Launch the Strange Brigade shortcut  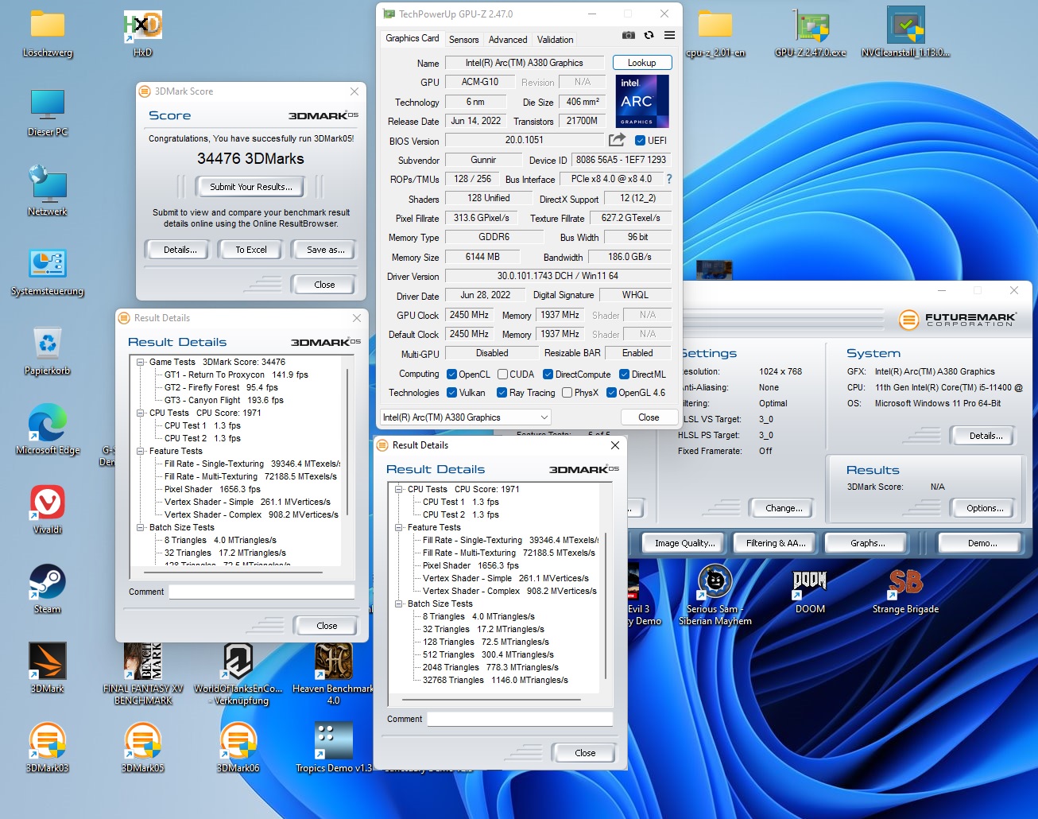coord(906,589)
